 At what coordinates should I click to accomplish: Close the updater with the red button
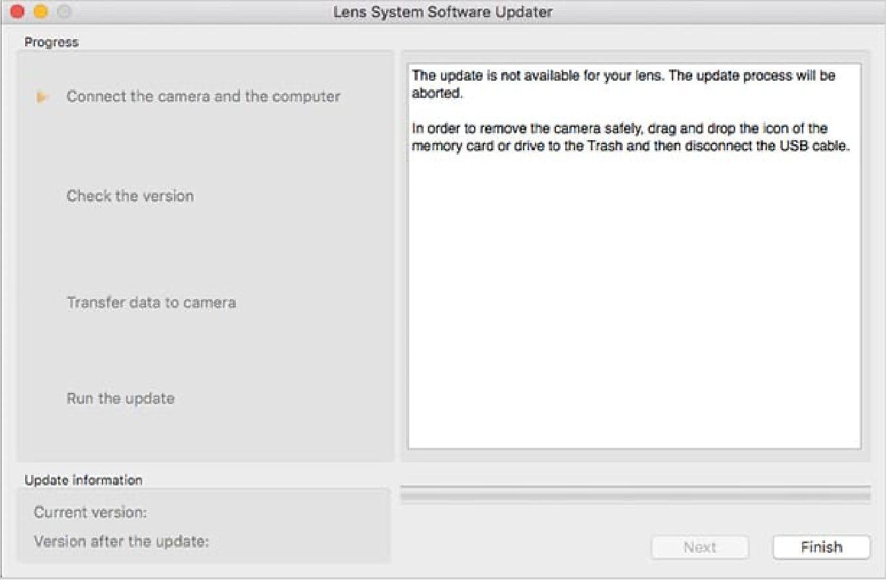(x=18, y=12)
